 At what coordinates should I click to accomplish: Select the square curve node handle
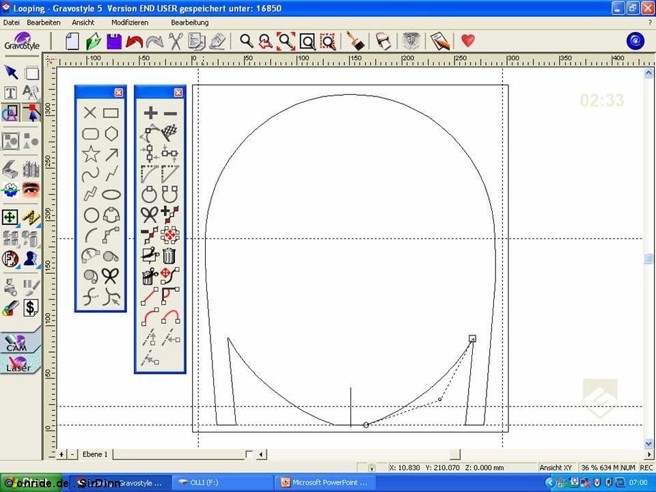(472, 338)
